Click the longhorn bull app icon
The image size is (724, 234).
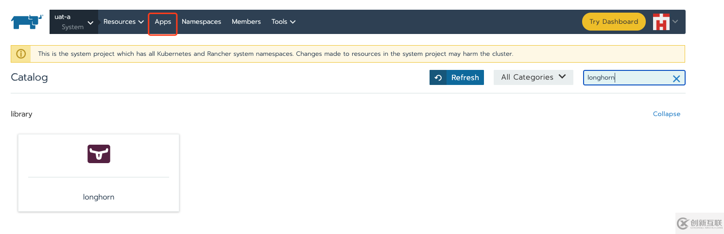click(99, 154)
